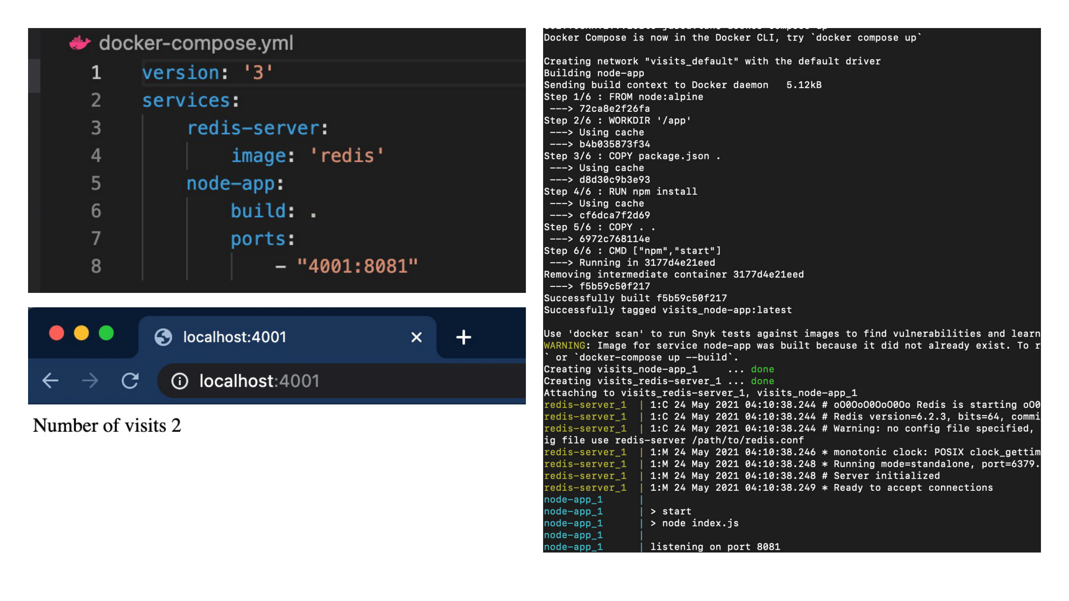Image resolution: width=1069 pixels, height=601 pixels.
Task: Click the browser forward arrow
Action: pos(90,380)
